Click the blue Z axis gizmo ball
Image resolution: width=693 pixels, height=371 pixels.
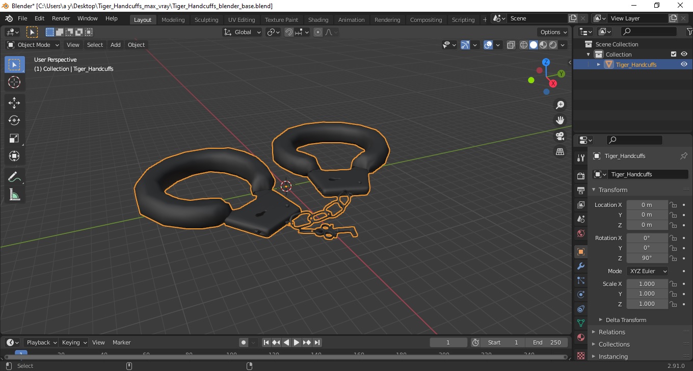546,62
